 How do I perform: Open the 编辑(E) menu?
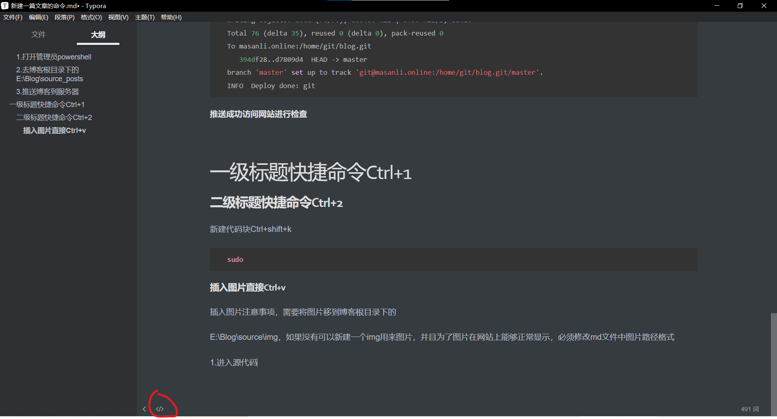click(38, 17)
